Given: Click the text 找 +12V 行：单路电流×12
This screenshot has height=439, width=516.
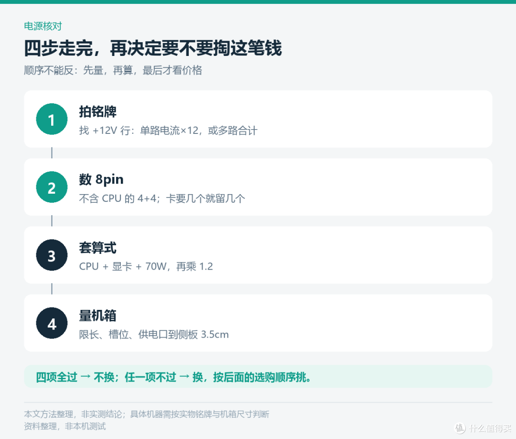Looking at the screenshot, I should [139, 131].
